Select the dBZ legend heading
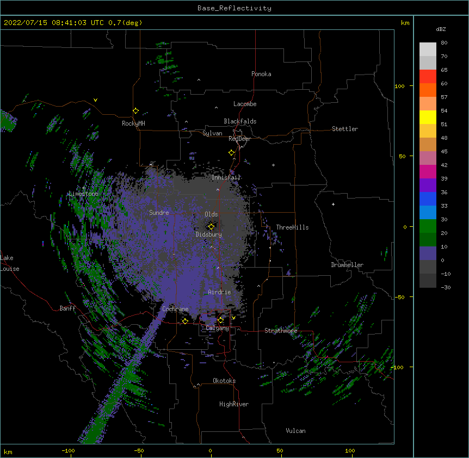The width and height of the screenshot is (469, 458). click(x=441, y=29)
